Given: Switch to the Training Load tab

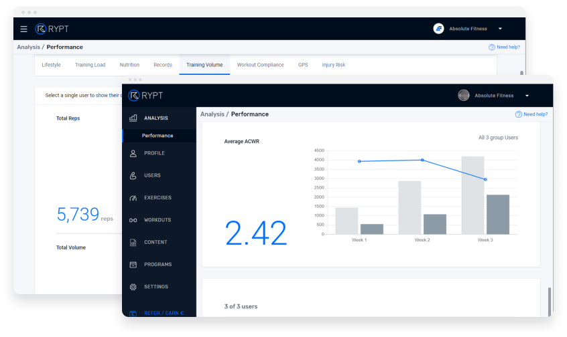Looking at the screenshot, I should [90, 65].
